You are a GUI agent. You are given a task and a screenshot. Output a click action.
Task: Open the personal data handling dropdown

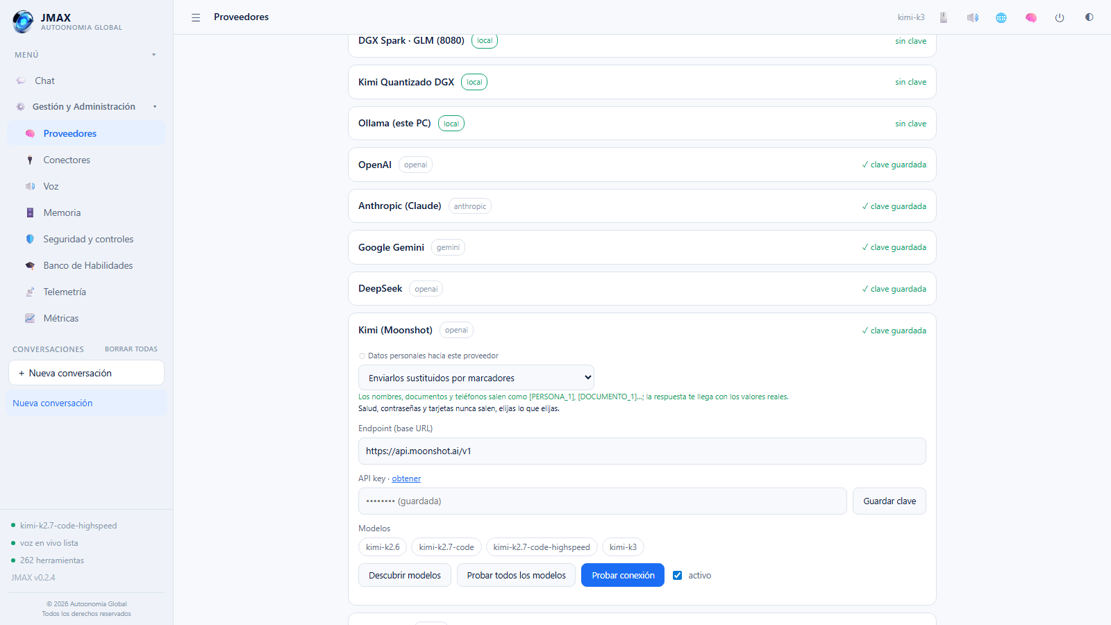pyautogui.click(x=476, y=378)
